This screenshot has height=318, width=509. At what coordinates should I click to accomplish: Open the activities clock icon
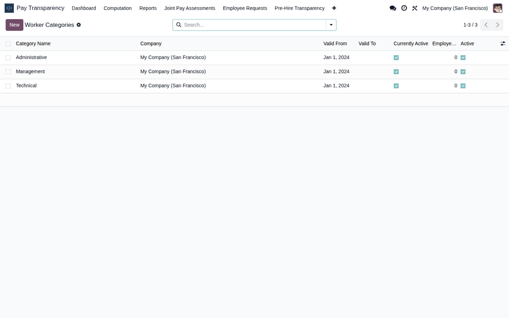tap(404, 8)
